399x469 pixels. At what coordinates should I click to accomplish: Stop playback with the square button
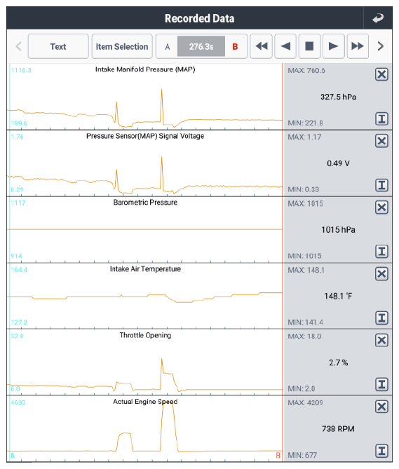[309, 46]
